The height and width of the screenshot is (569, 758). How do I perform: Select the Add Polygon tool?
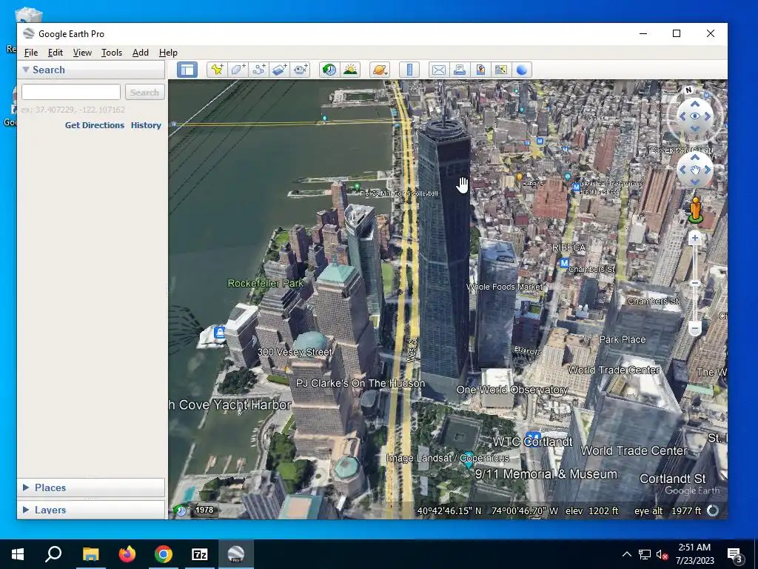click(238, 70)
